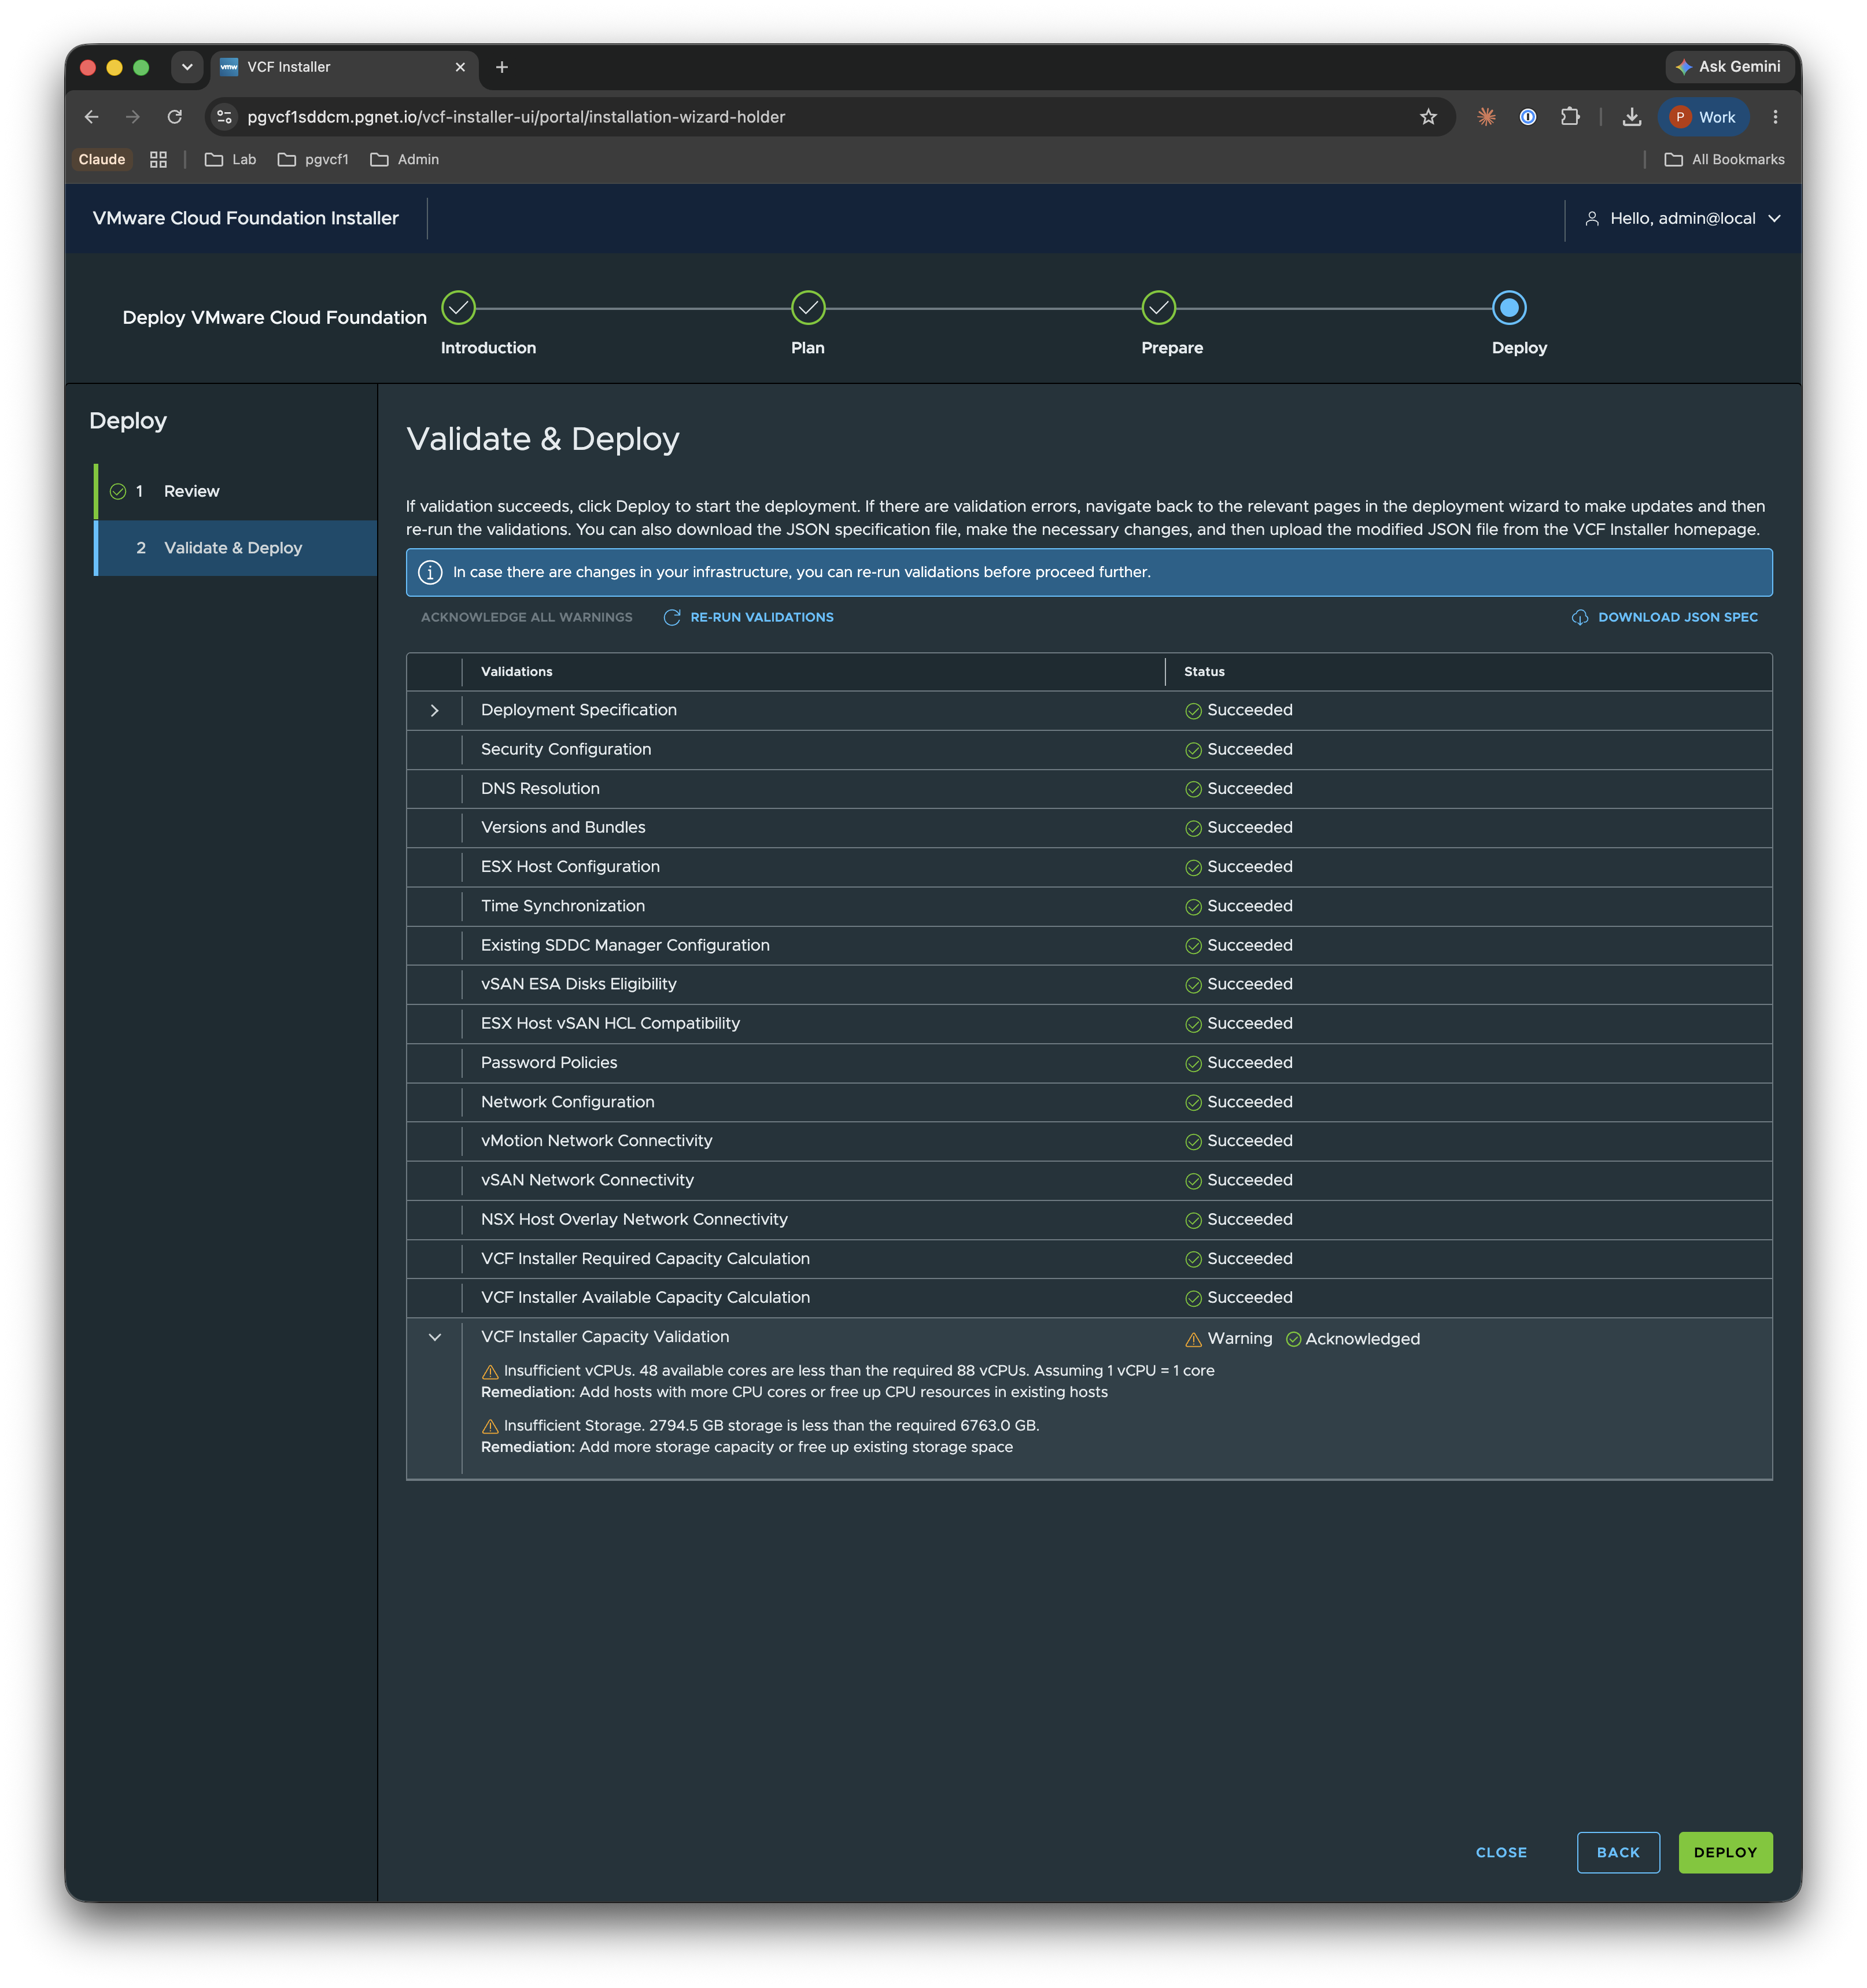Open the Lab bookmarks folder

tap(230, 160)
